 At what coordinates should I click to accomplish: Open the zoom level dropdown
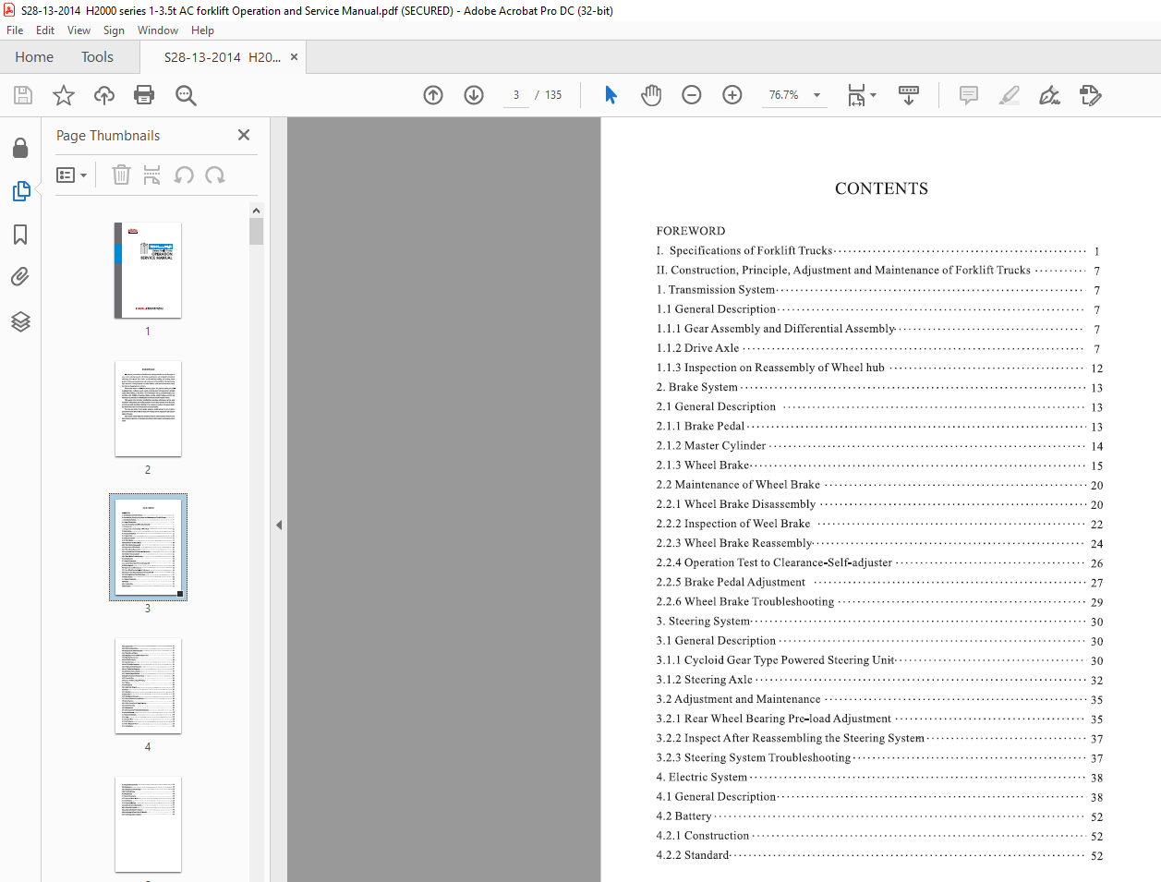click(816, 95)
